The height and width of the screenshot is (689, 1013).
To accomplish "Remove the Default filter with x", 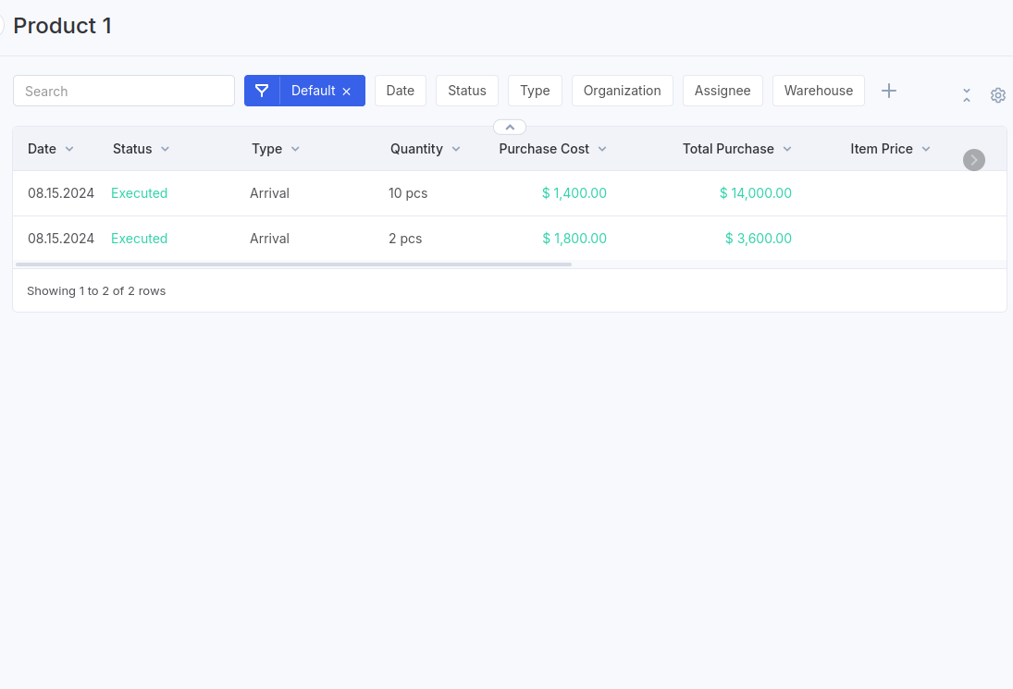I will [x=346, y=92].
